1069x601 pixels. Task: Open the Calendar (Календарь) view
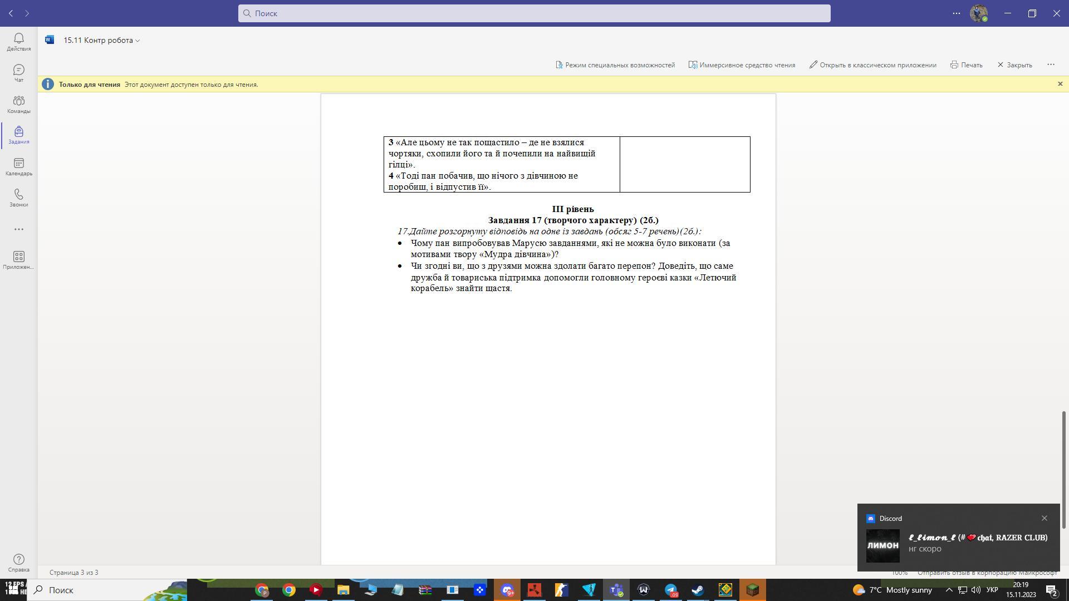point(18,166)
